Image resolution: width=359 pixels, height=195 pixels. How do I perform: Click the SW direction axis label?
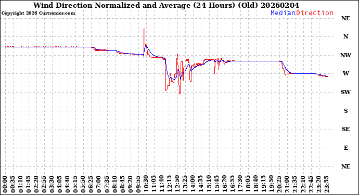coord(345,92)
